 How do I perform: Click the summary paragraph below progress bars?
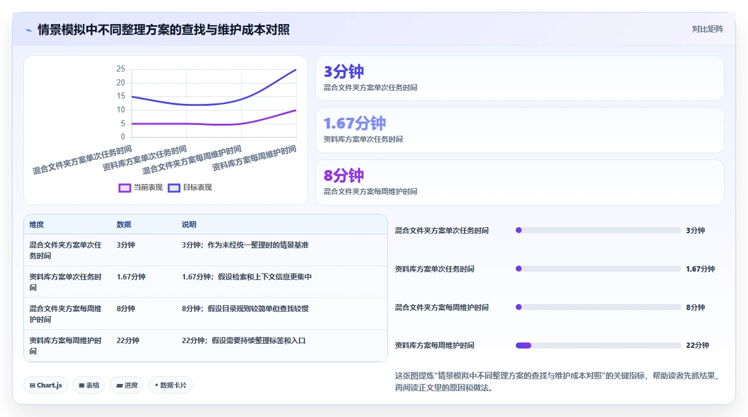(557, 381)
